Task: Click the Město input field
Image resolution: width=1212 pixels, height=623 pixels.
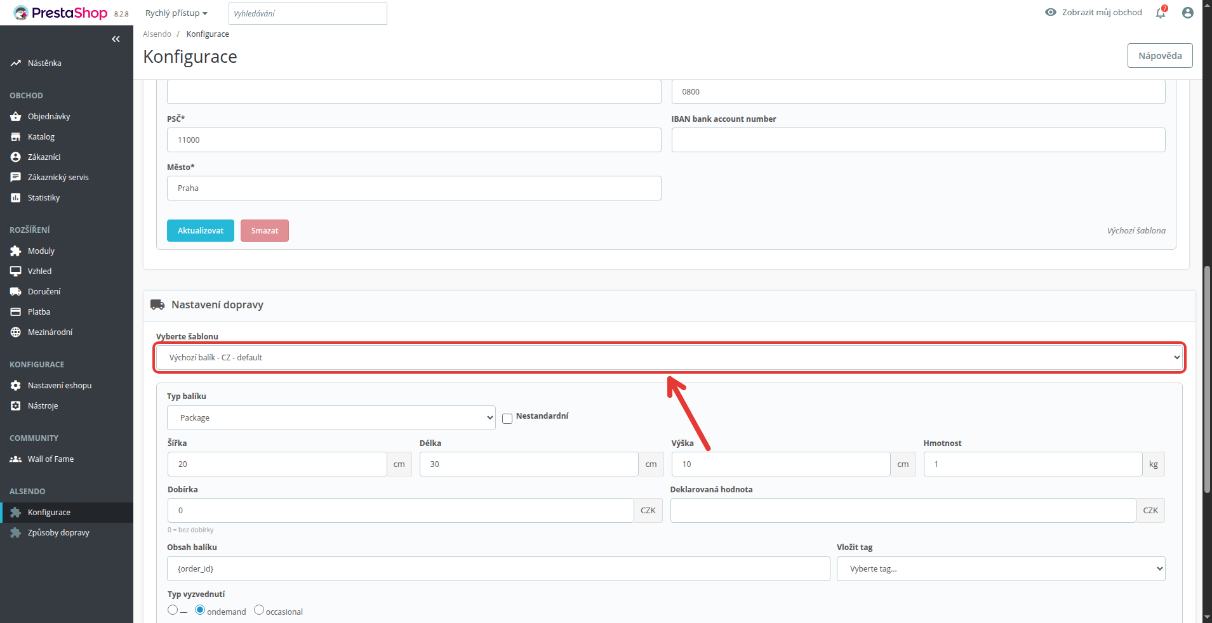Action: 414,188
